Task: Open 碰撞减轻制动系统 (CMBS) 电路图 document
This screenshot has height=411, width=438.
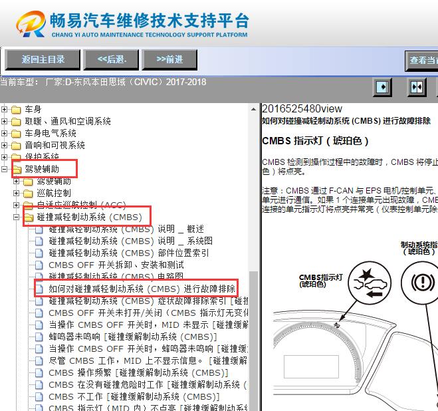Action: pyautogui.click(x=116, y=276)
